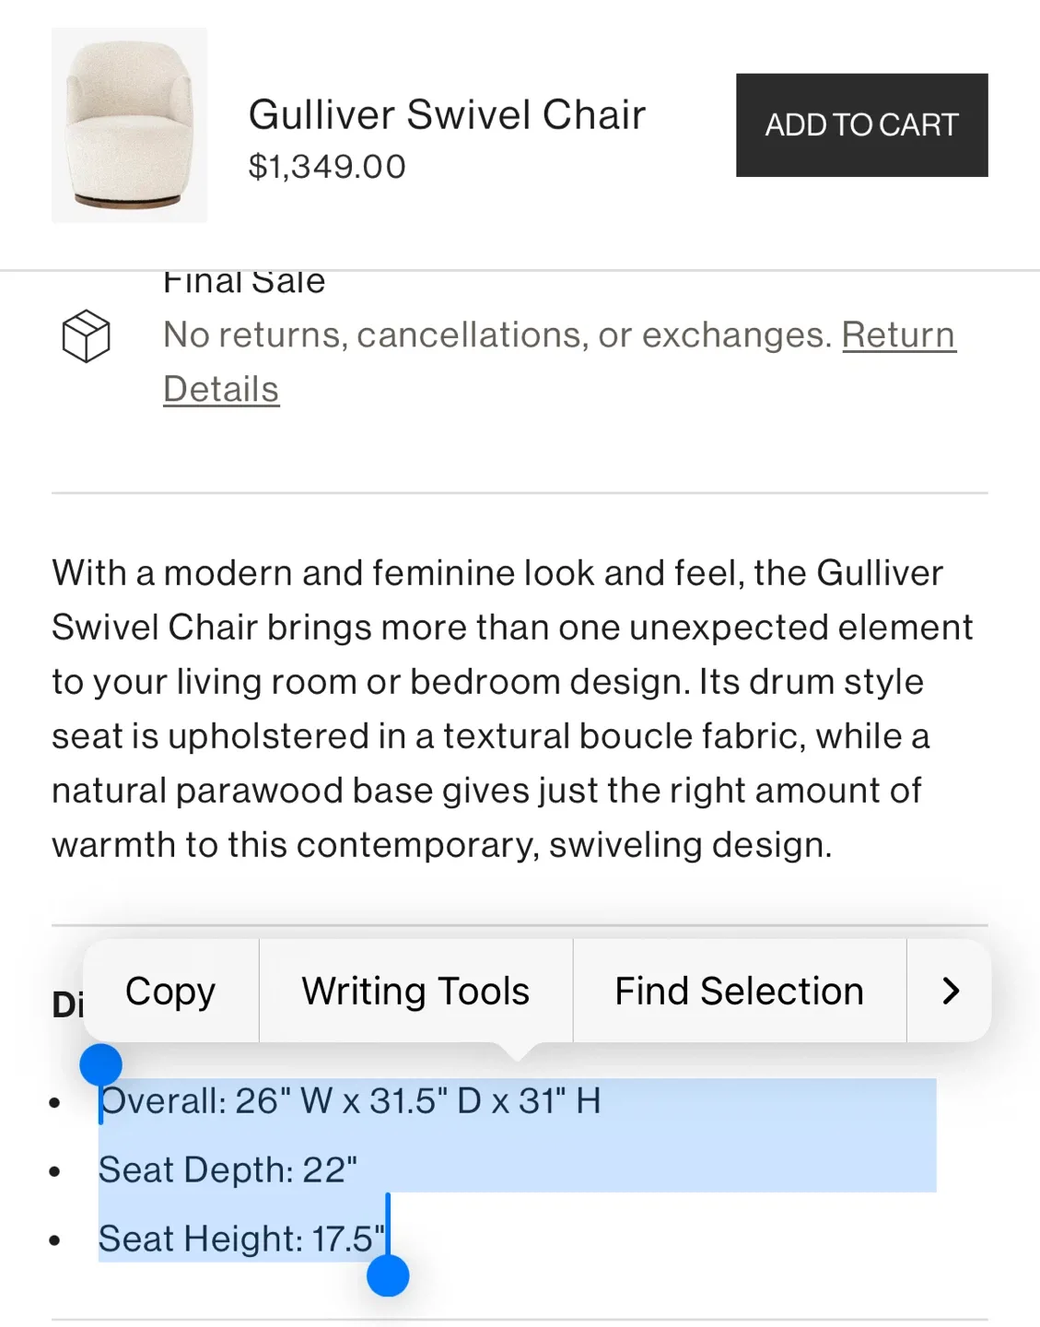Tap the Seat Height: 17.5" line
This screenshot has width=1040, height=1327.
(x=241, y=1239)
